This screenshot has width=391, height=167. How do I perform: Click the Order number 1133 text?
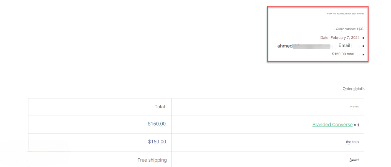tap(350, 29)
